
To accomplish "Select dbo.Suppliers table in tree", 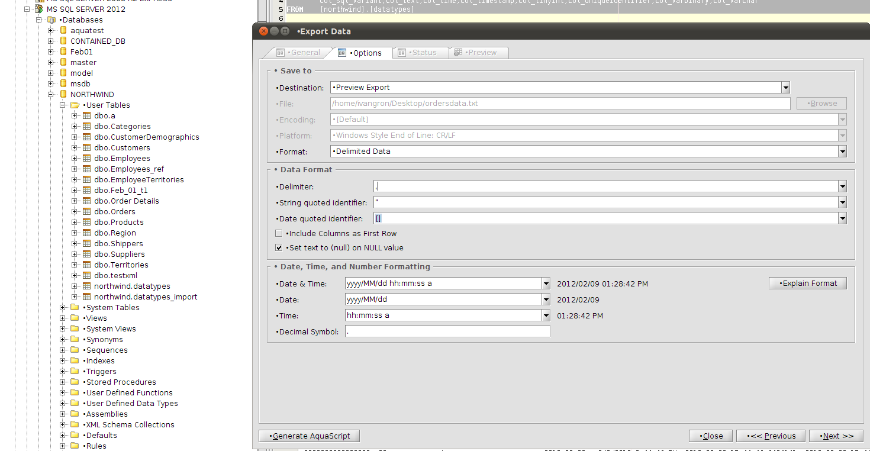I will point(120,254).
